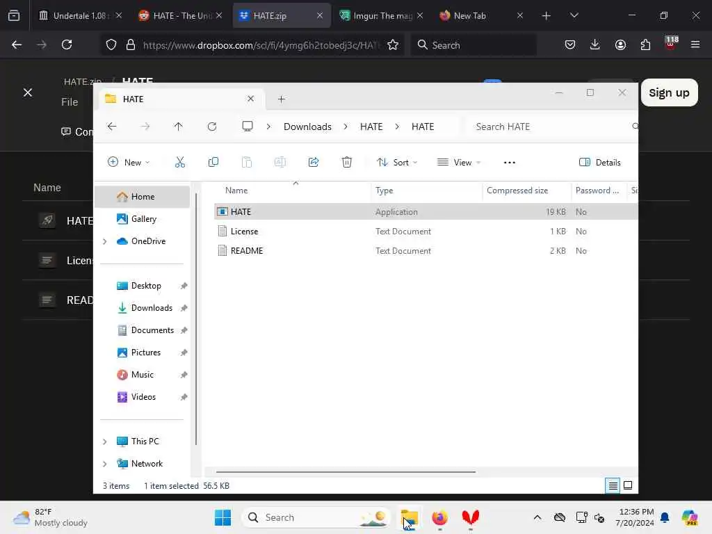The image size is (712, 534).
Task: Switch to large thumbnails view in status bar
Action: pyautogui.click(x=628, y=485)
